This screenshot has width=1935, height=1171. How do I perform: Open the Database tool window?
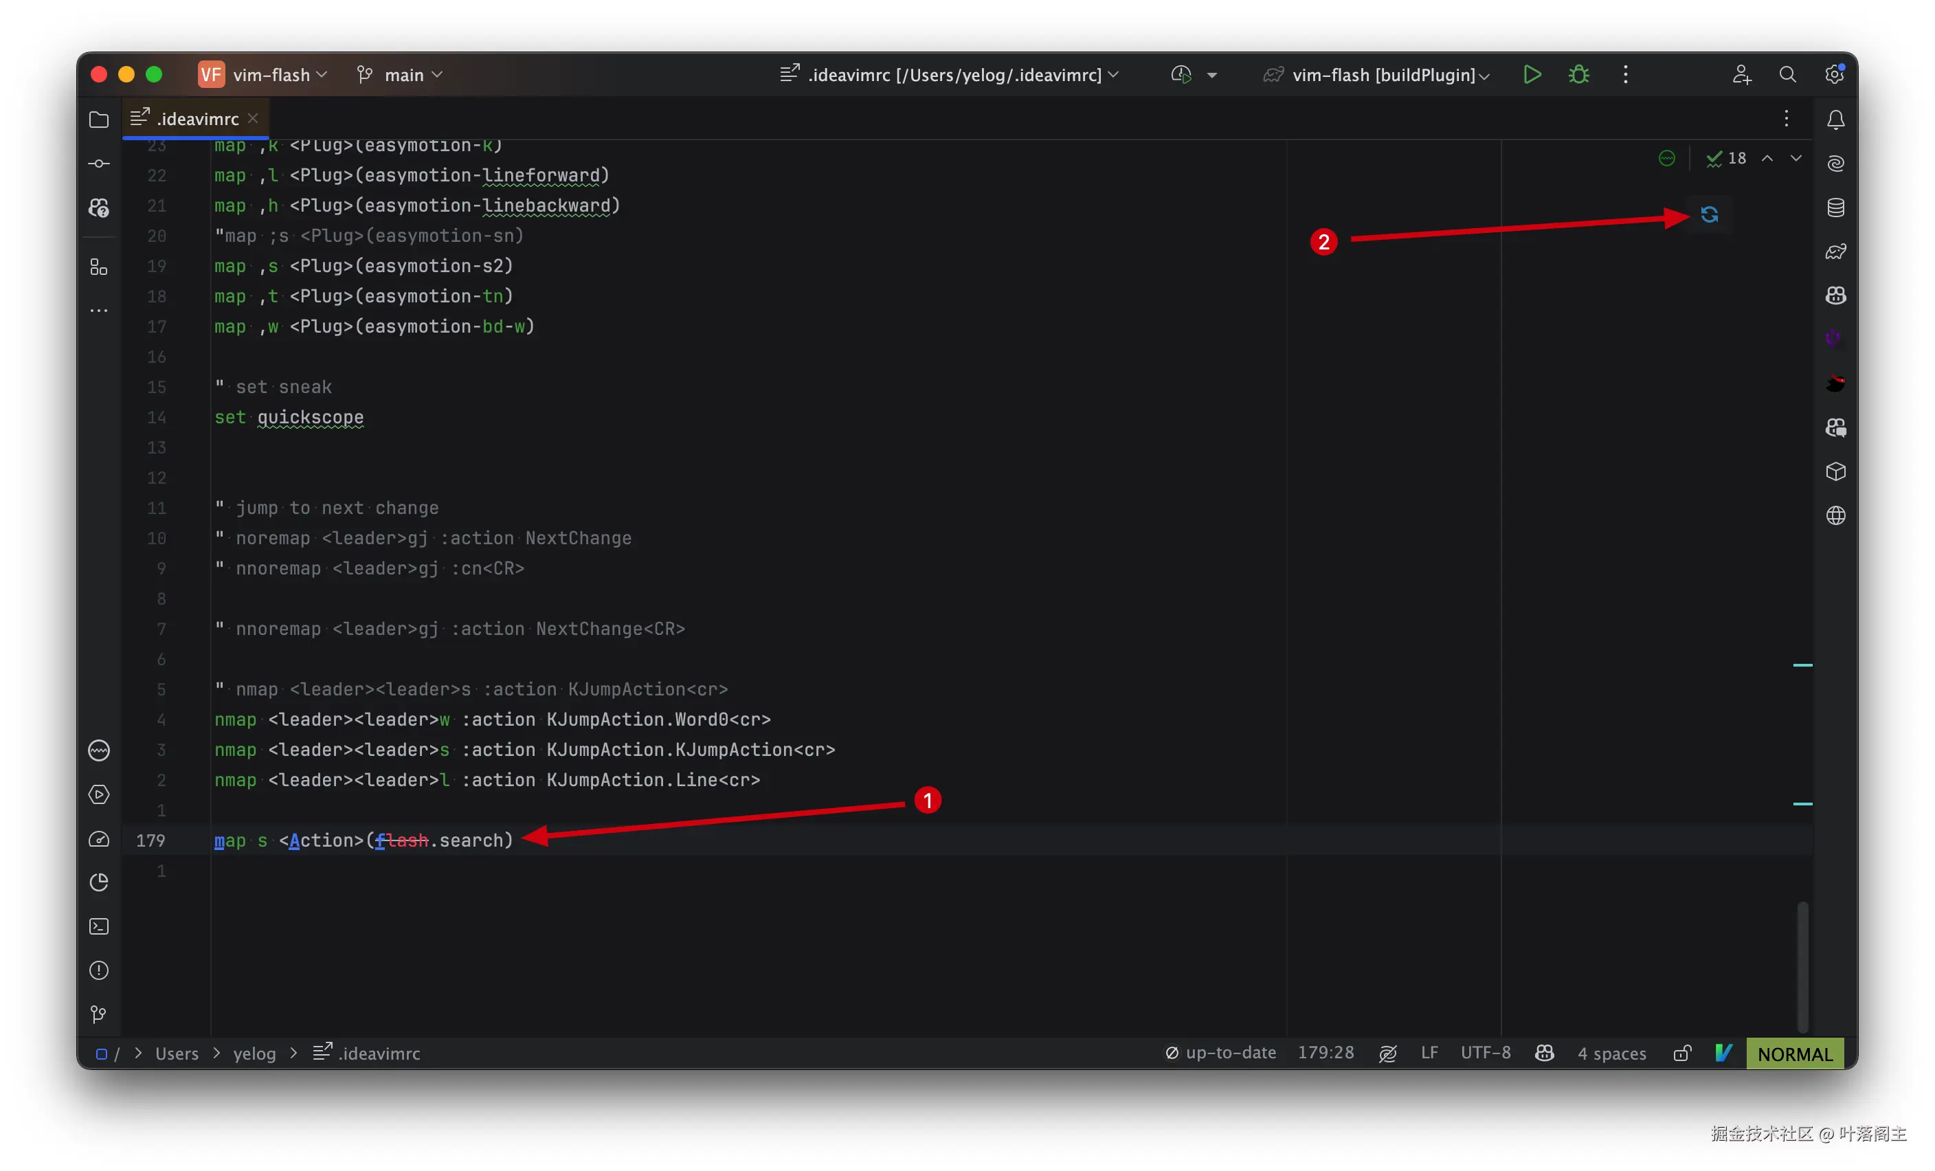pyautogui.click(x=1835, y=208)
